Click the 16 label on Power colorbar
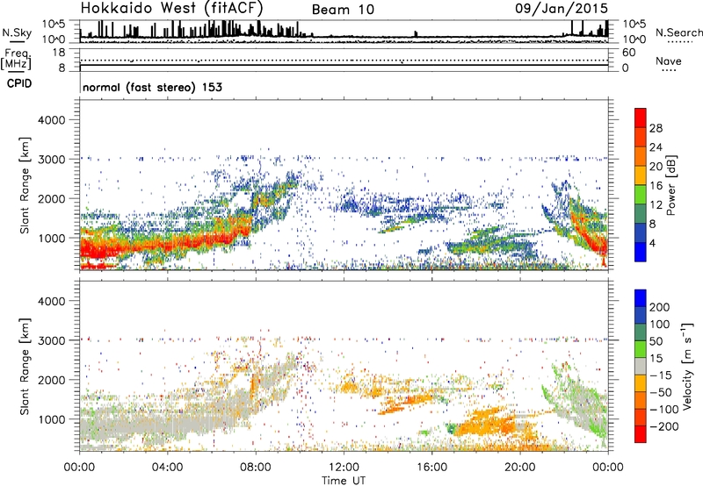This screenshot has height=486, width=703. click(656, 186)
